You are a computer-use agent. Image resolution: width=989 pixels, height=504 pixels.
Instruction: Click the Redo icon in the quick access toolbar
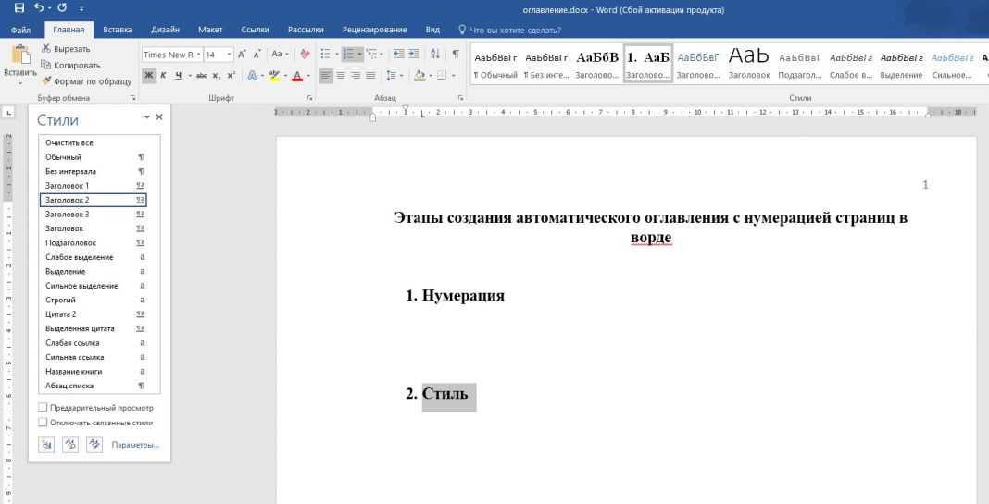click(62, 8)
